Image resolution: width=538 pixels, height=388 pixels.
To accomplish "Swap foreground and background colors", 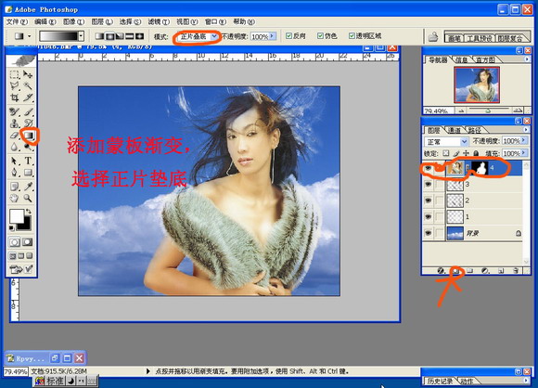I will tap(29, 211).
